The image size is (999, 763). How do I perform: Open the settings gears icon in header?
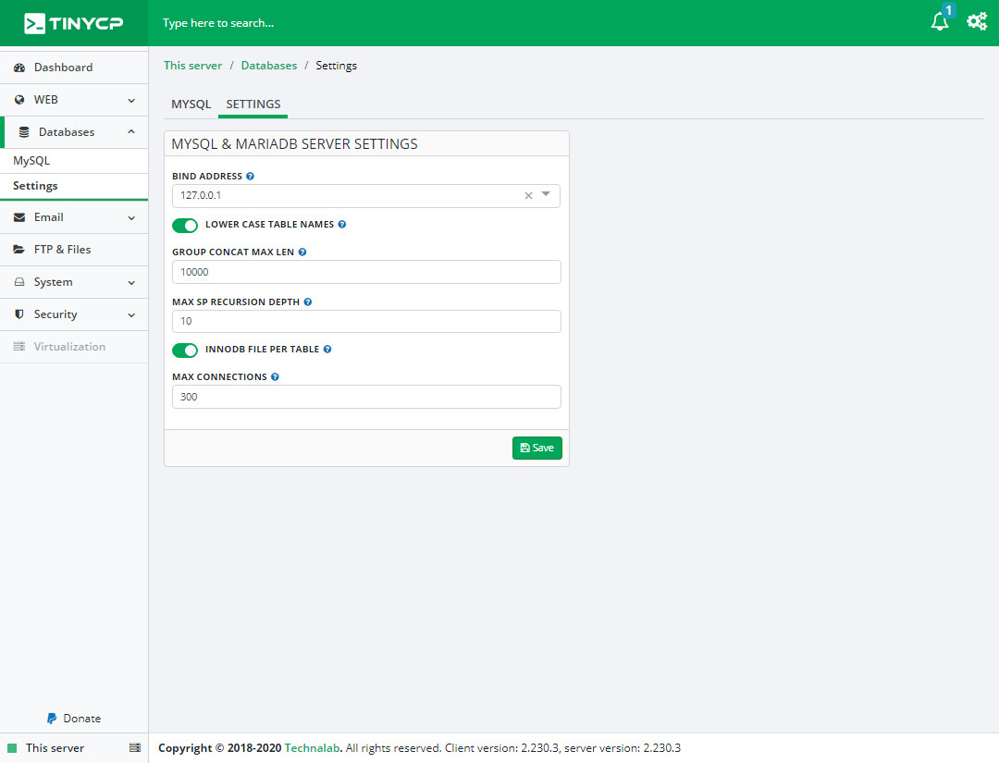coord(977,21)
